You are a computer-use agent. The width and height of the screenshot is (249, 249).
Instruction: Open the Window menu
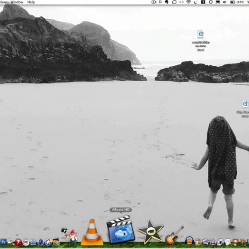pyautogui.click(x=17, y=2)
